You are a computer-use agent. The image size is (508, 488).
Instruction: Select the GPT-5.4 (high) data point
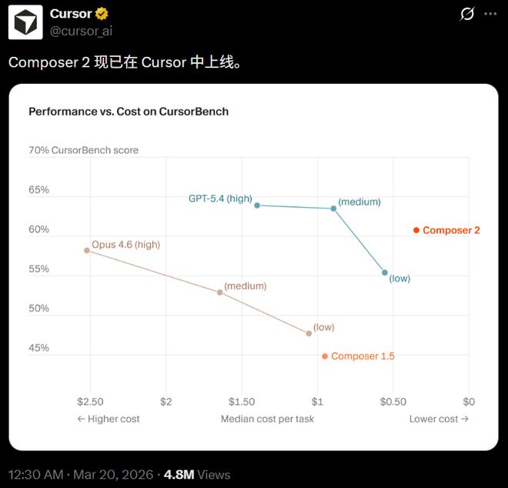click(257, 205)
